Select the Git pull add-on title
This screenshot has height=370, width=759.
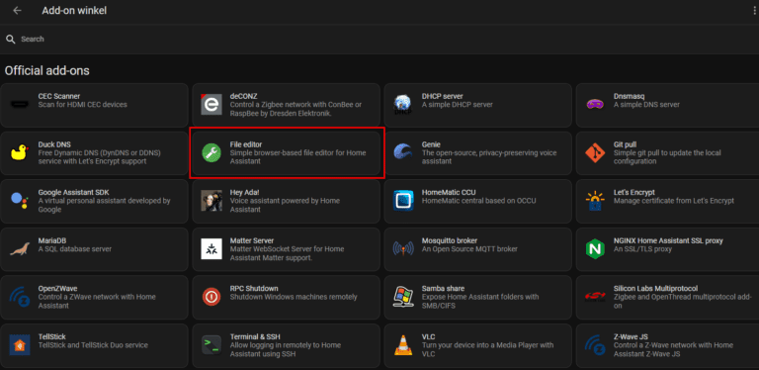(x=625, y=144)
